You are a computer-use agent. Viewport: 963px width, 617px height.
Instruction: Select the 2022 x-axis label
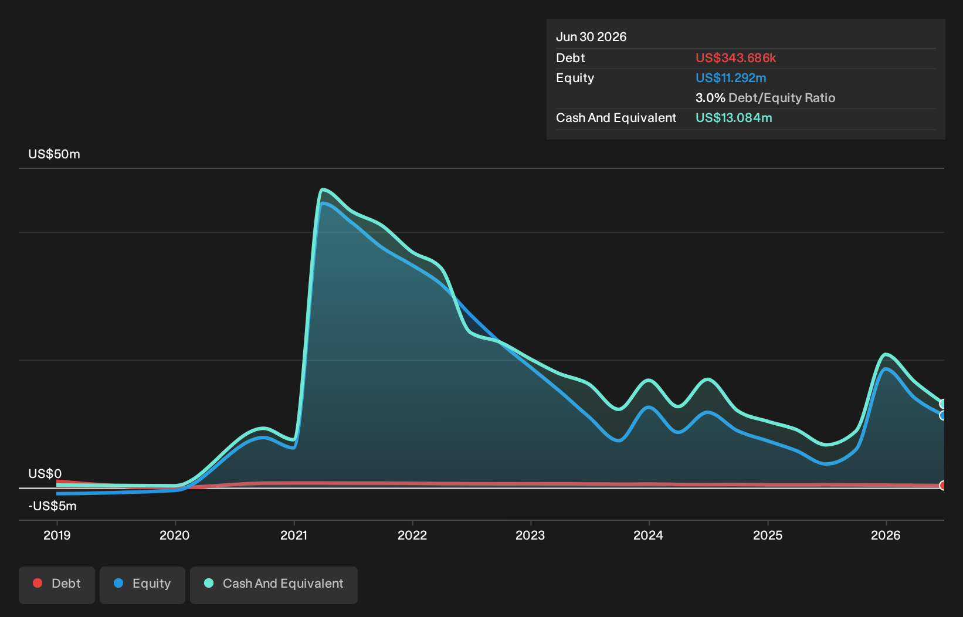coord(412,535)
